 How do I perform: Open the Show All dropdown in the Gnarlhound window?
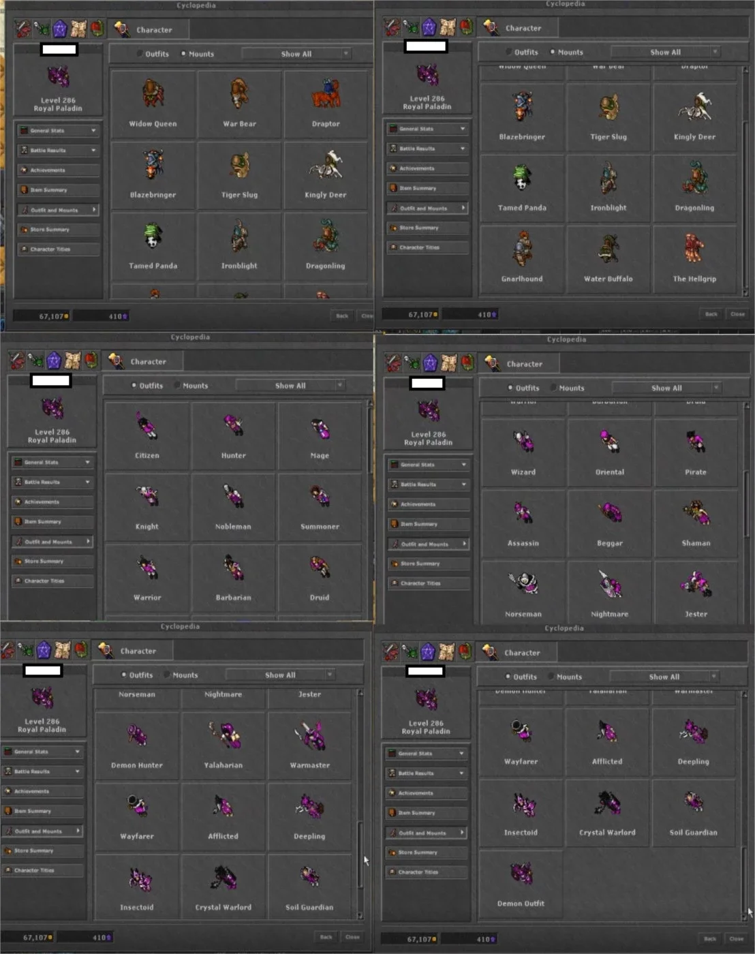click(x=666, y=52)
